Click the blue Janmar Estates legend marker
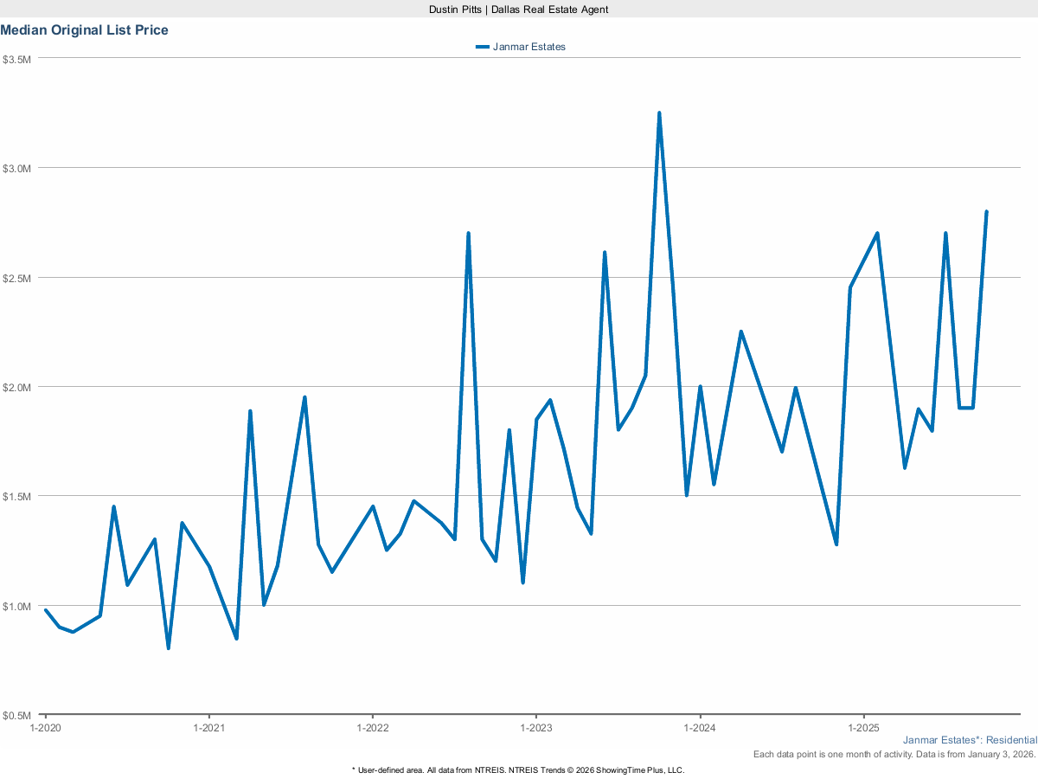 pos(481,47)
